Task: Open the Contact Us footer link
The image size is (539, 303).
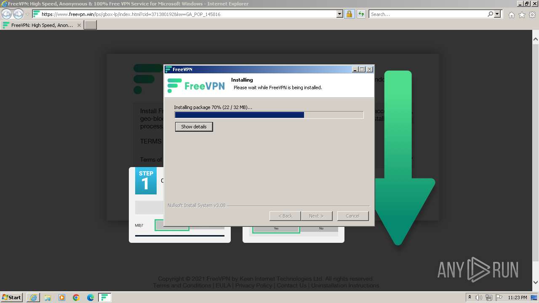Action: (x=291, y=285)
